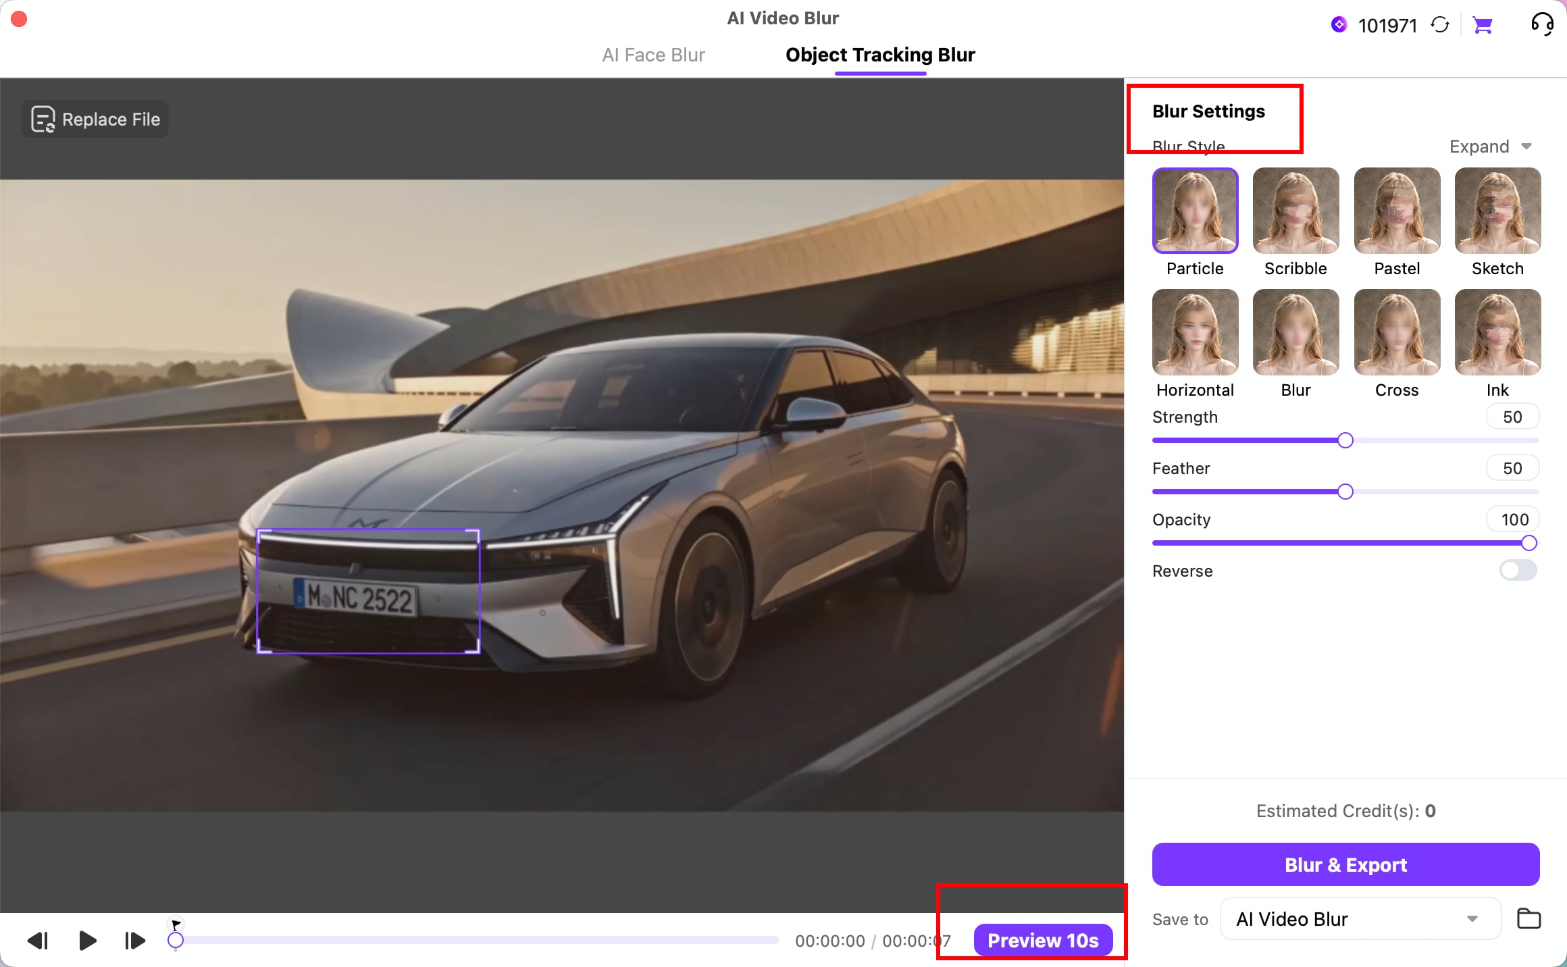Open the Save to dropdown

pyautogui.click(x=1360, y=918)
